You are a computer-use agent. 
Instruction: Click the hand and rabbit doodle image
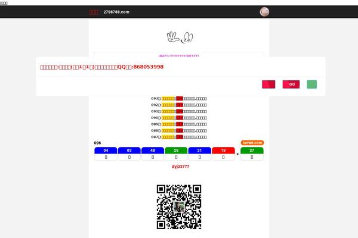(180, 37)
